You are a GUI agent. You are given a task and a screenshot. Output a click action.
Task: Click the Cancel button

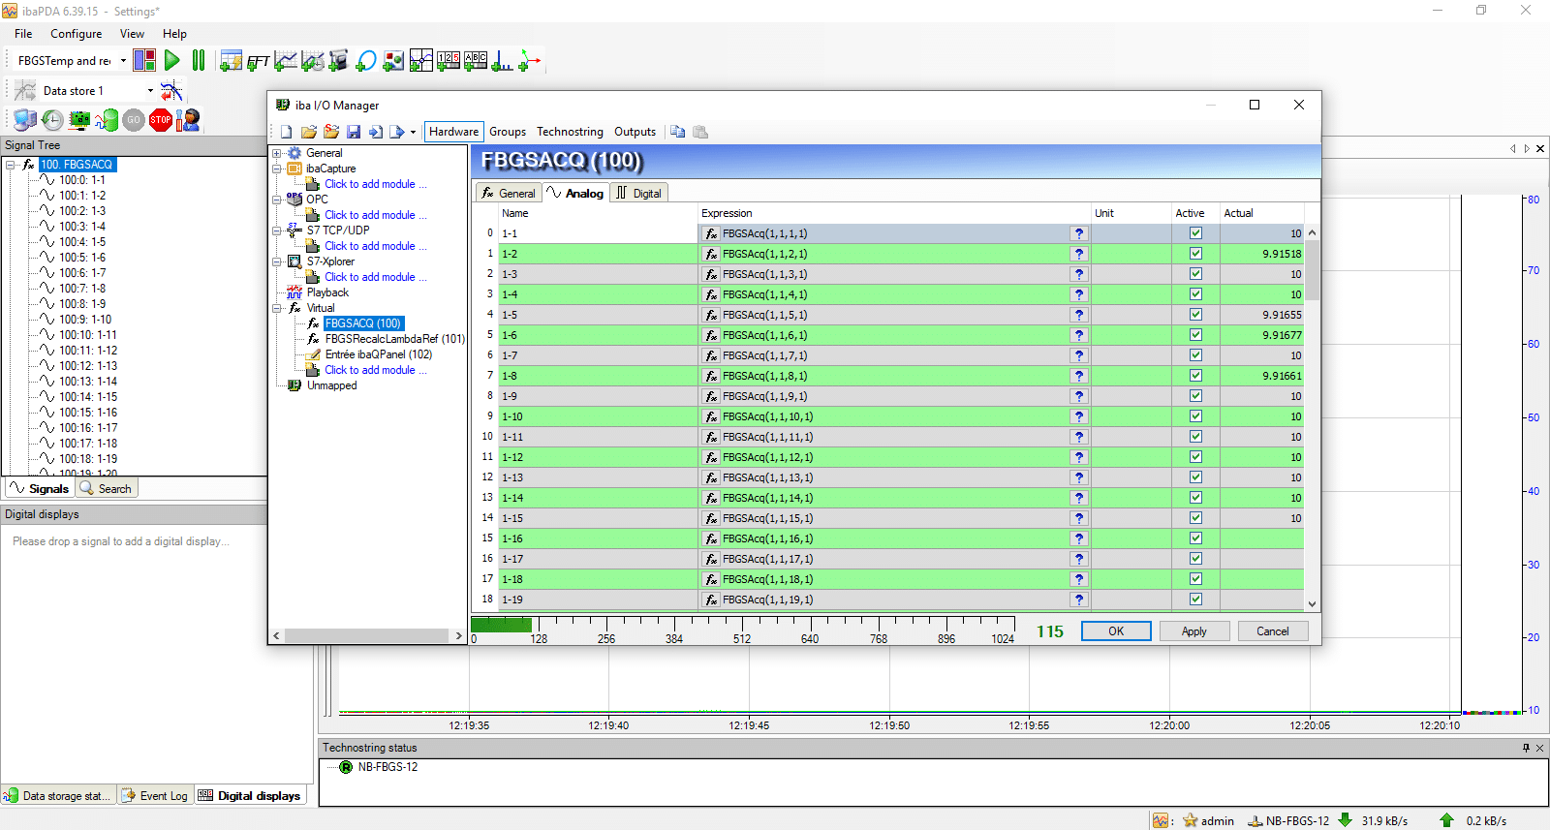1273,631
